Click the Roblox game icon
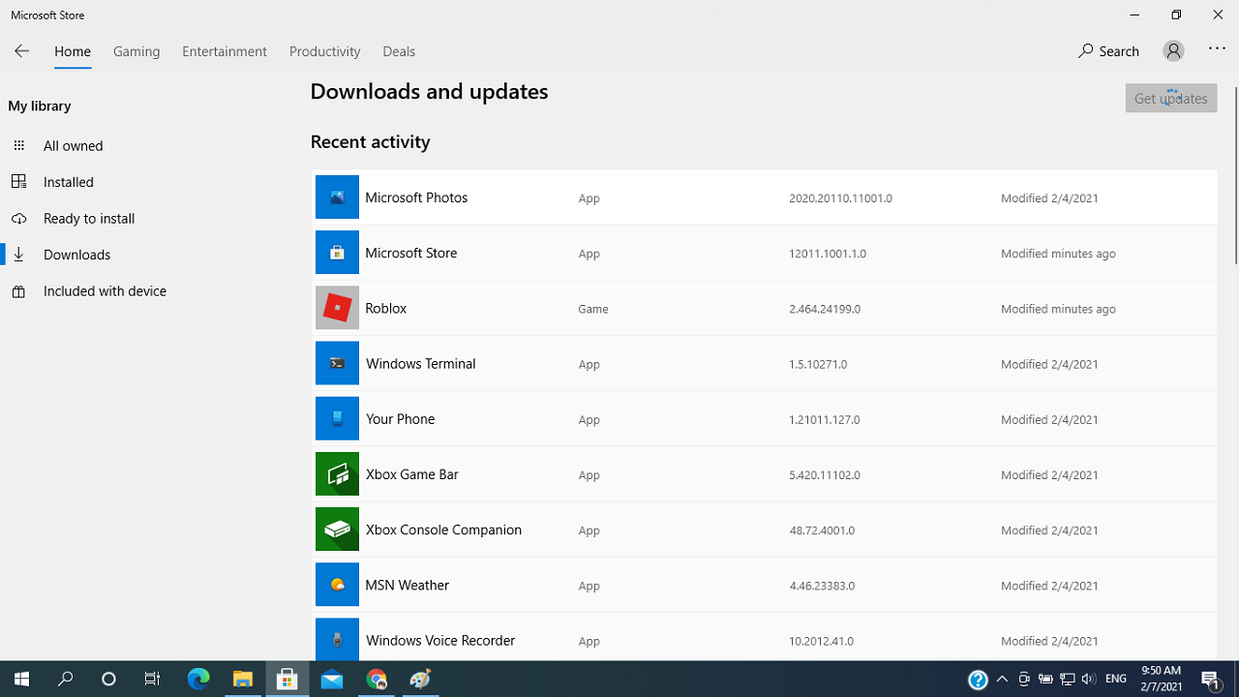 pyautogui.click(x=337, y=308)
